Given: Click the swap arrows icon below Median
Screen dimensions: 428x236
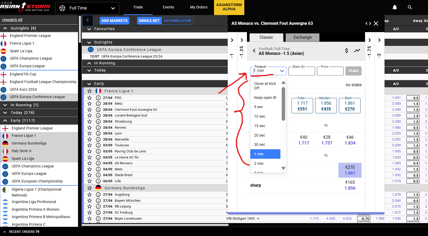Looking at the screenshot, I should click(x=326, y=125).
